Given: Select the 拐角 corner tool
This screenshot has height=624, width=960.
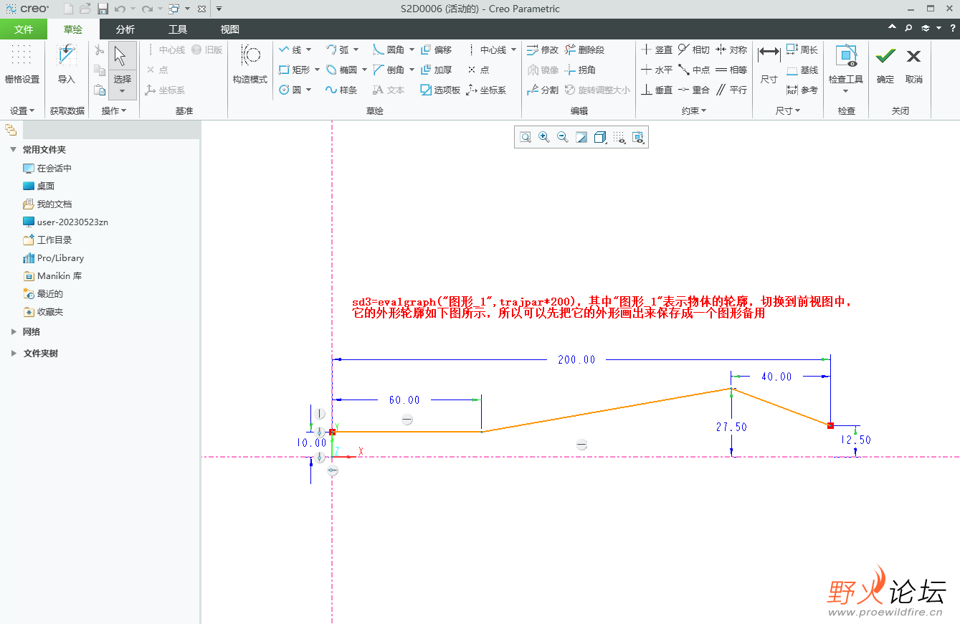Looking at the screenshot, I should (x=580, y=70).
